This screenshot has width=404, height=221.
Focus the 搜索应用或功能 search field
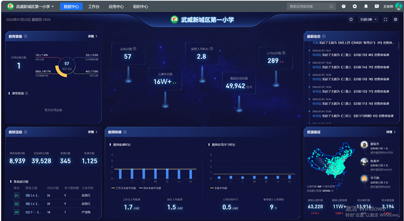tap(308, 6)
